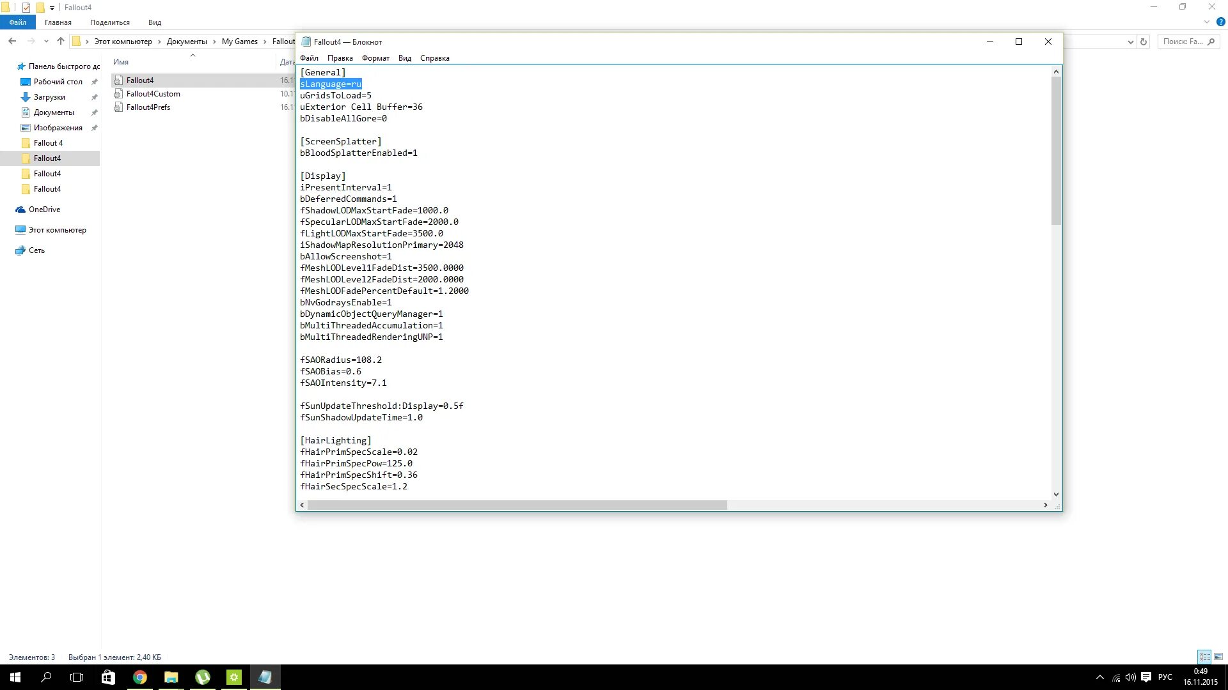Viewport: 1228px width, 690px height.
Task: Click the Explorer search field
Action: click(x=1182, y=42)
